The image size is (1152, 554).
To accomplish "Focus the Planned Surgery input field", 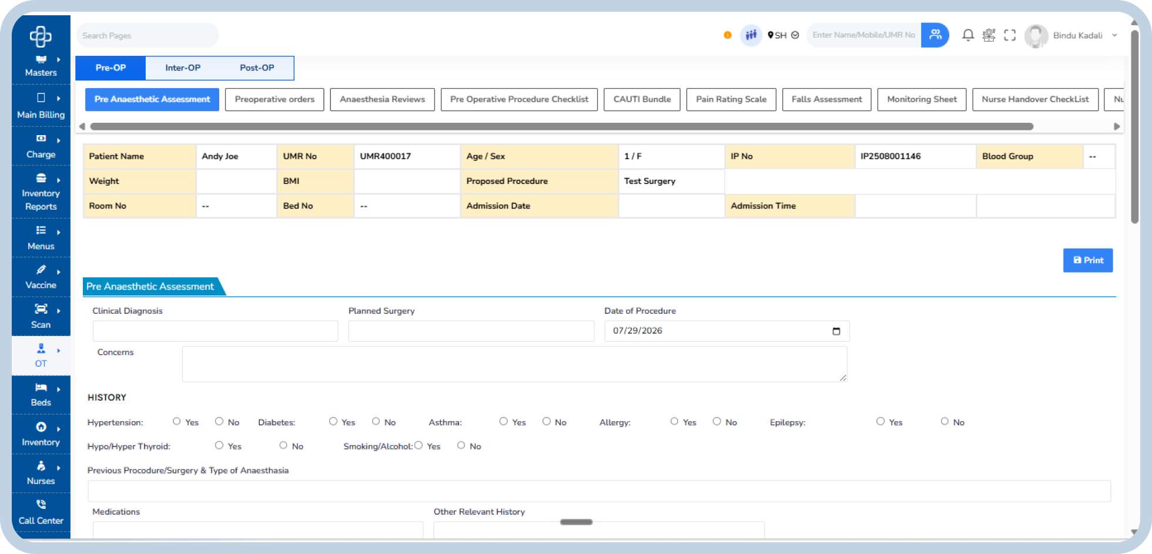I will [471, 331].
